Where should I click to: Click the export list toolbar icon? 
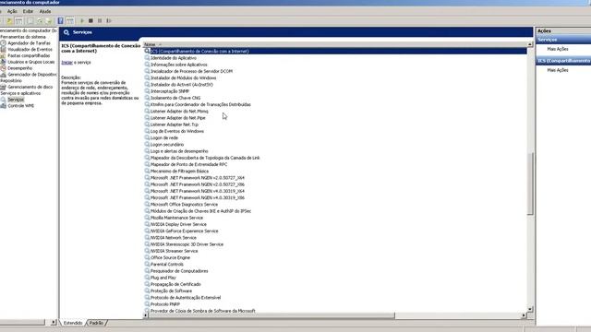tap(49, 20)
